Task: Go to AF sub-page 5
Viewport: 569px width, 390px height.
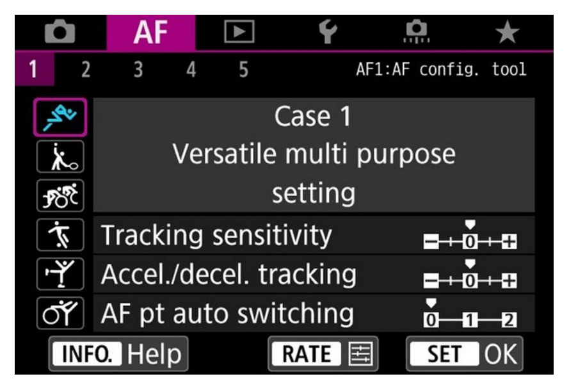Action: [x=243, y=69]
